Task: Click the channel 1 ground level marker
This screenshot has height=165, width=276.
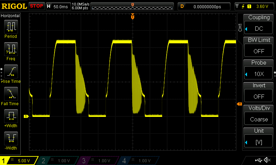Action: tap(26, 116)
